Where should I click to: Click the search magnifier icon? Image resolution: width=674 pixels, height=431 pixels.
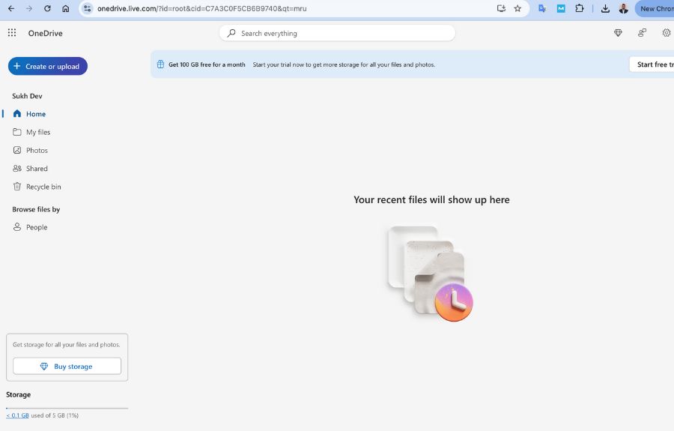(x=231, y=33)
